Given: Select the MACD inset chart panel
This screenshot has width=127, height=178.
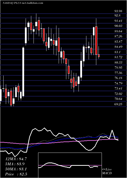Looking at the screenshot, I should pos(70,165).
